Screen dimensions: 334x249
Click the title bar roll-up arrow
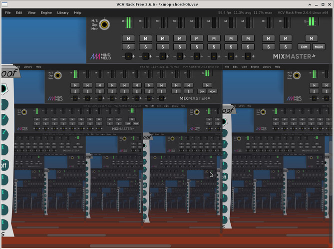(x=310, y=4)
